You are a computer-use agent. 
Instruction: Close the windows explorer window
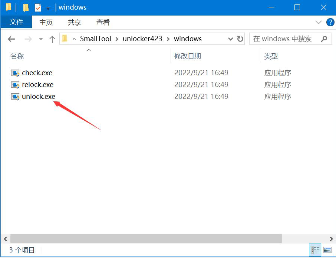(x=323, y=7)
